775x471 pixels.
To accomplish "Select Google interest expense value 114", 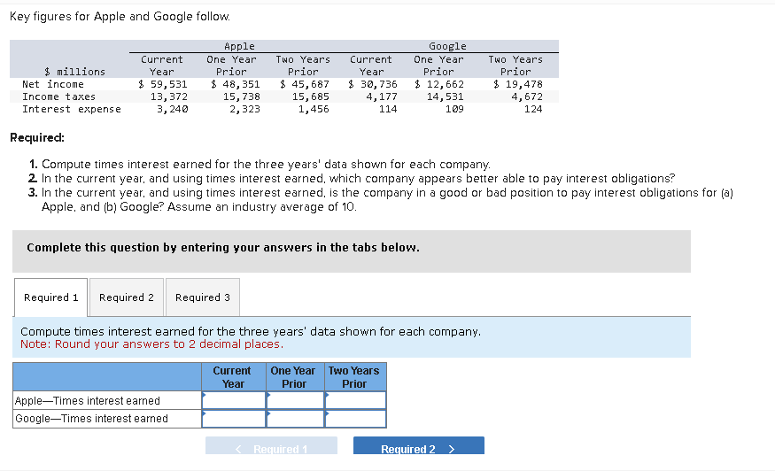I will click(388, 109).
